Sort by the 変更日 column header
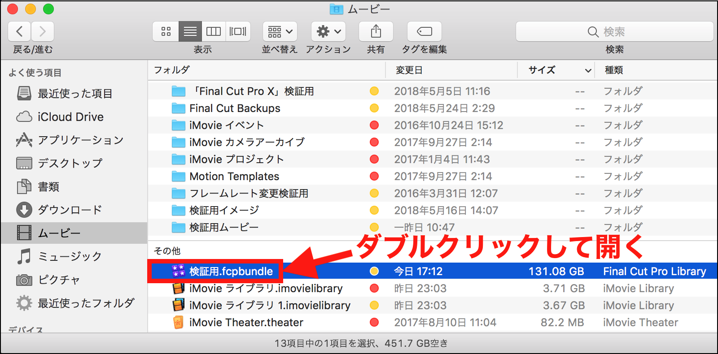718x354 pixels. click(451, 70)
